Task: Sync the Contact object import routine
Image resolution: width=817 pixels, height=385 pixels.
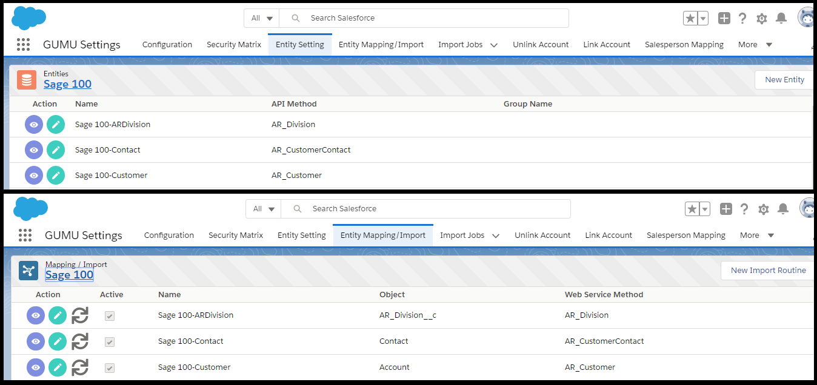Action: pyautogui.click(x=80, y=341)
